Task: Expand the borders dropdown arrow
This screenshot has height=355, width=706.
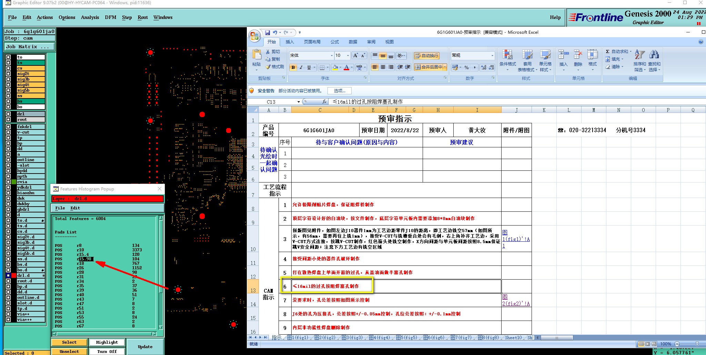Action: pyautogui.click(x=328, y=67)
